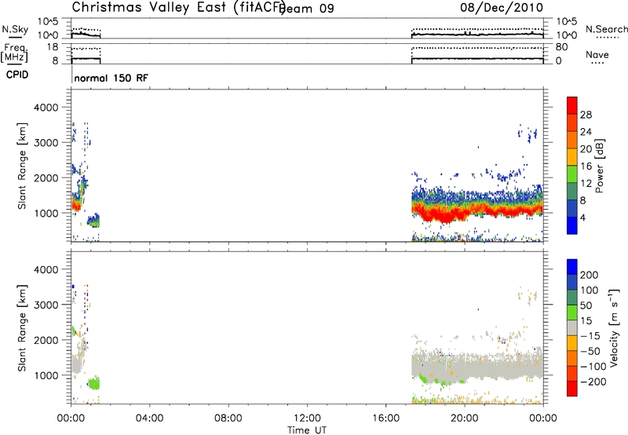Click the 16:00 time axis label
This screenshot has width=628, height=435.
[x=385, y=419]
